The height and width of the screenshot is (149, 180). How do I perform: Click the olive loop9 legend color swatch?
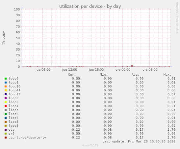point(6,126)
